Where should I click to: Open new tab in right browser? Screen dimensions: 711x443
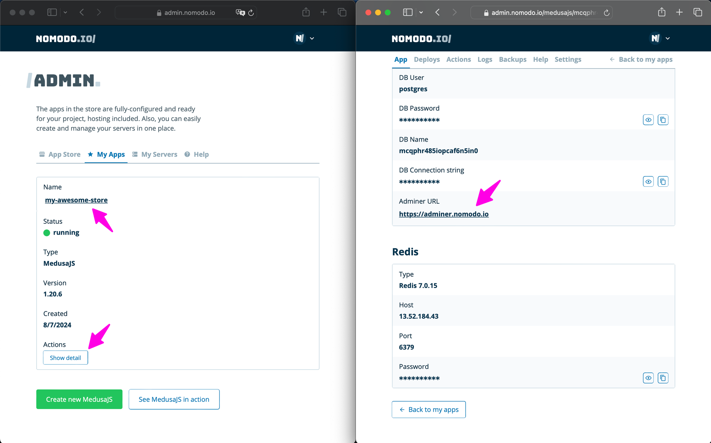click(679, 12)
